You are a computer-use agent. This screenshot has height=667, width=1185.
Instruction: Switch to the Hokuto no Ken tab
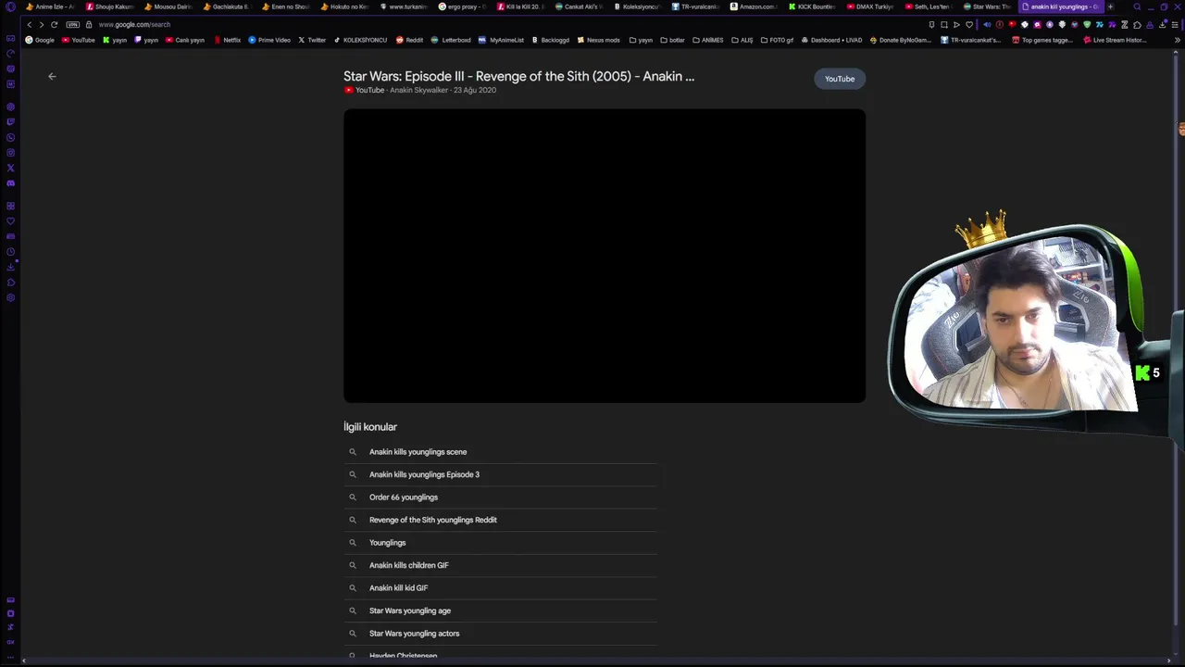pyautogui.click(x=344, y=6)
